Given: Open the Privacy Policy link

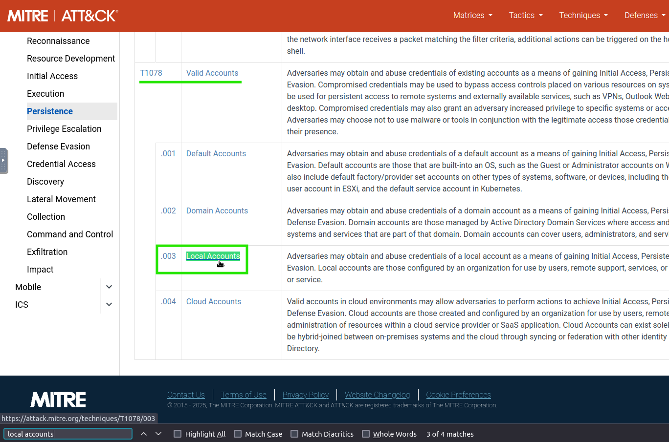Looking at the screenshot, I should pos(306,395).
